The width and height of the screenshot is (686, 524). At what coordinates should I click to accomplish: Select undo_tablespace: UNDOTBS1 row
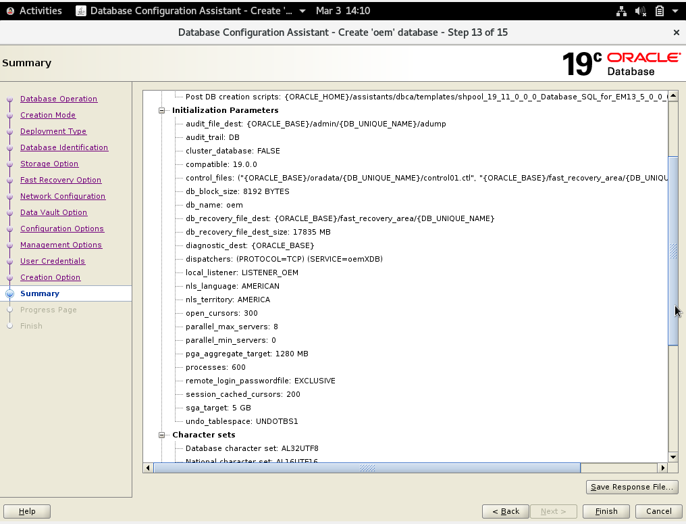[x=242, y=422]
